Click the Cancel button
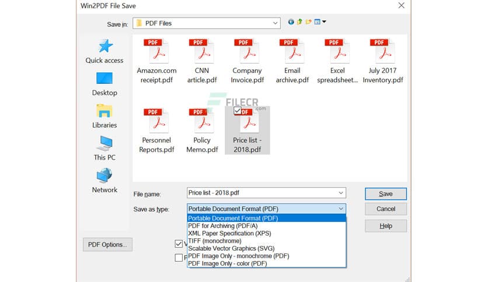 click(386, 209)
